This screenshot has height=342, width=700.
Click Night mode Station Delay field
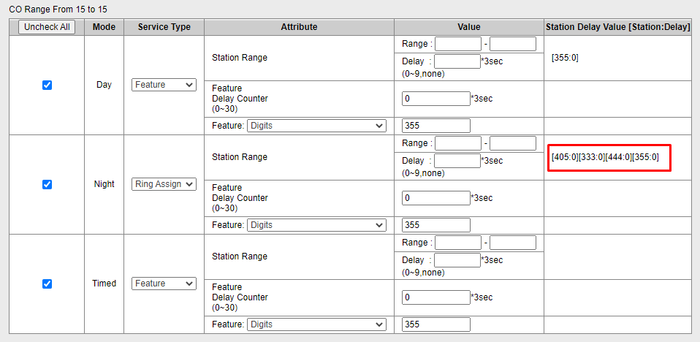(x=457, y=161)
